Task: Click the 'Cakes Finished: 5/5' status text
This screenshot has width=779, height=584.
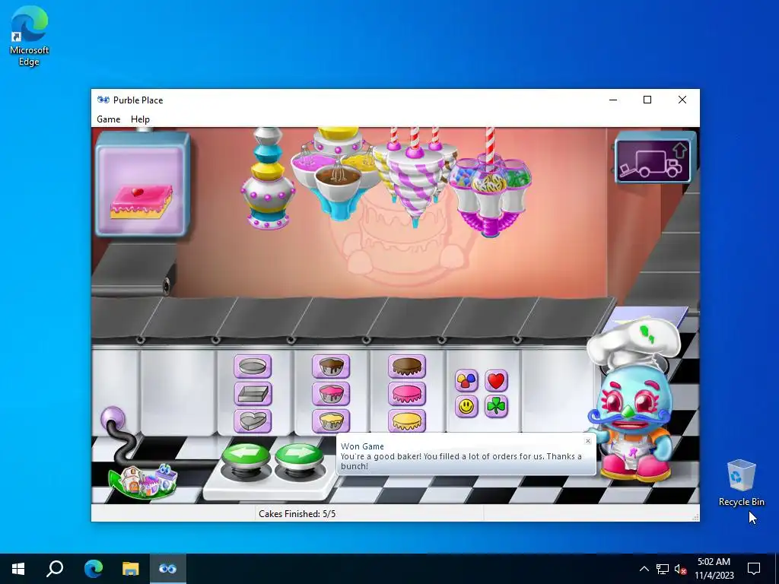Action: (297, 513)
